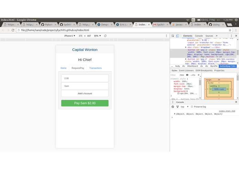The height and width of the screenshot is (169, 239).
Task: Click the amount field showing 2.00
Action: [x=85, y=78]
